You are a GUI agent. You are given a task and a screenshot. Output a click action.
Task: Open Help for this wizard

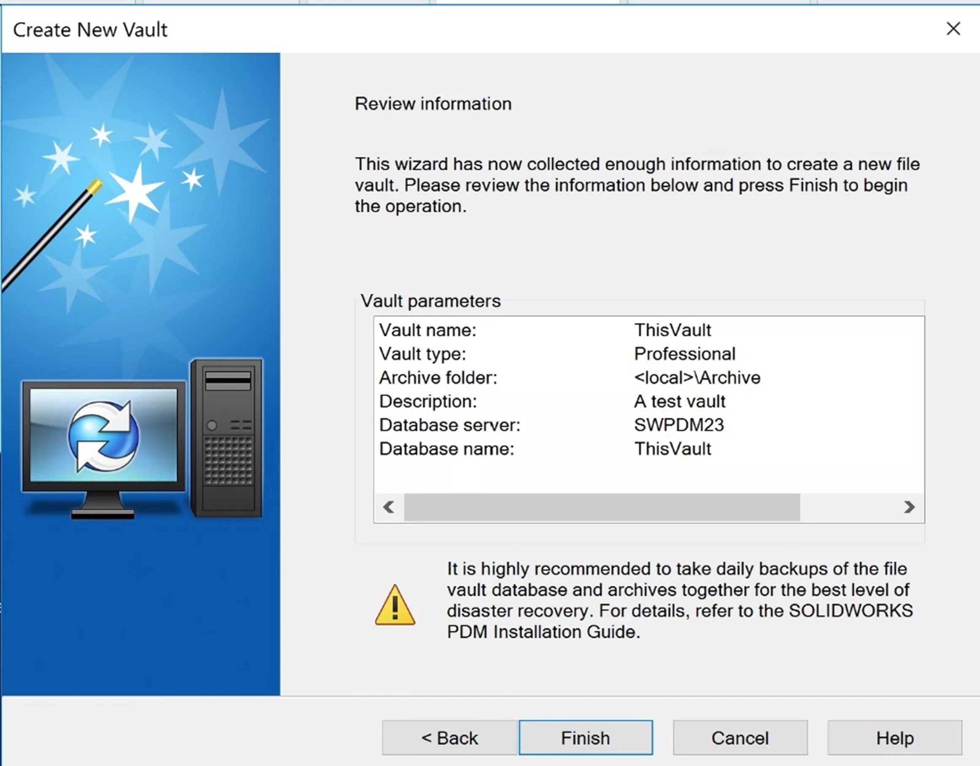895,738
